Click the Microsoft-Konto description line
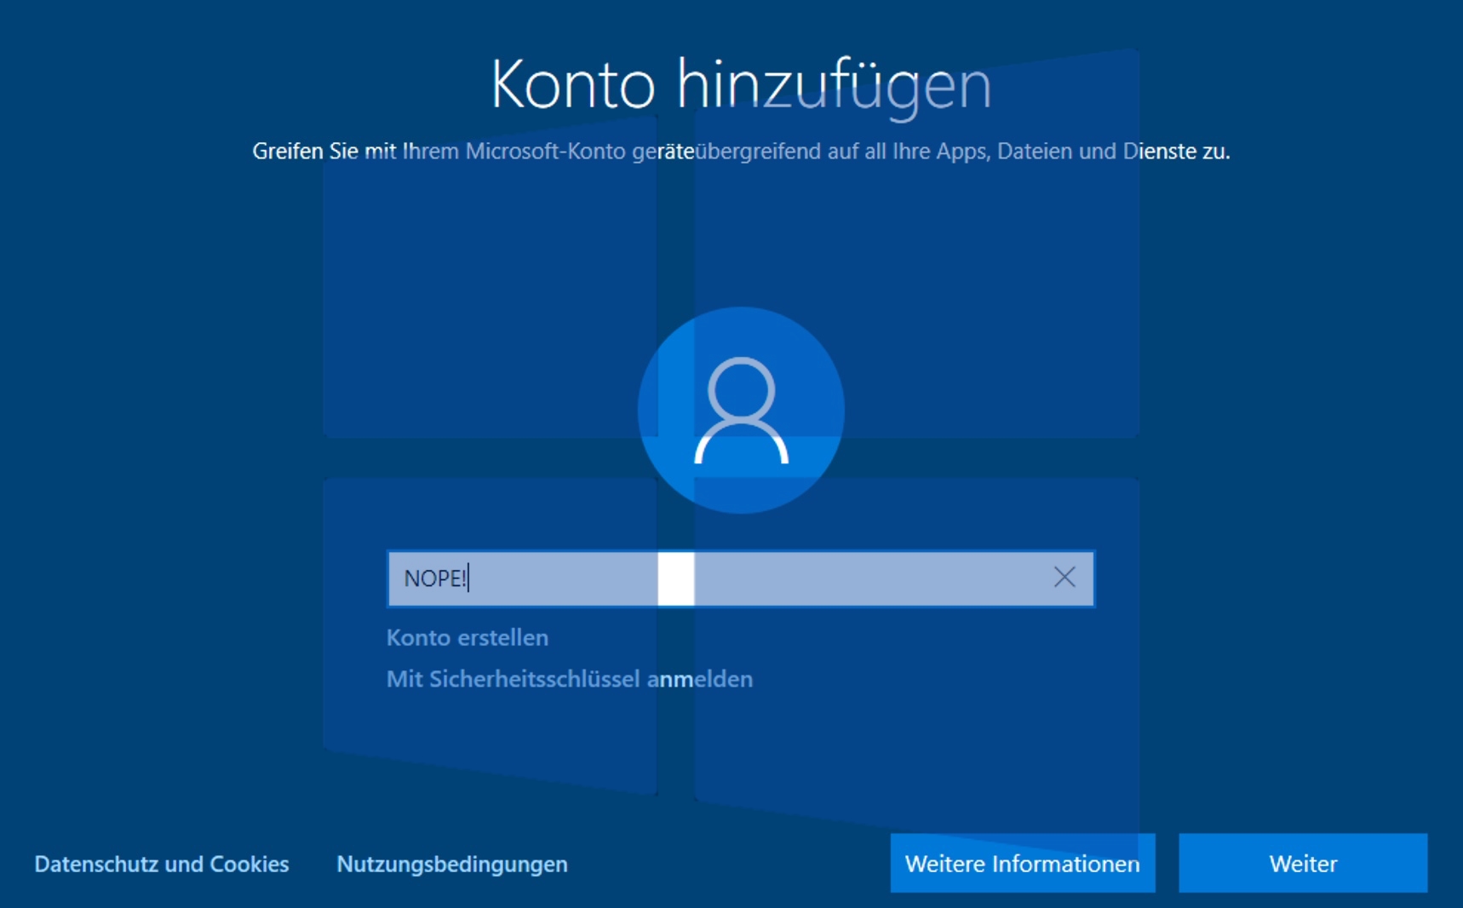Viewport: 1463px width, 908px height. click(741, 151)
